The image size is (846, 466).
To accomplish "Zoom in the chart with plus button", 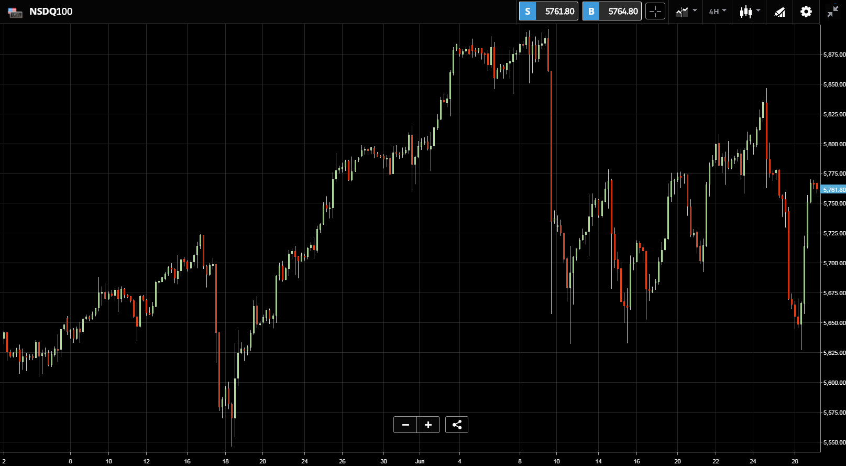I will coord(429,425).
